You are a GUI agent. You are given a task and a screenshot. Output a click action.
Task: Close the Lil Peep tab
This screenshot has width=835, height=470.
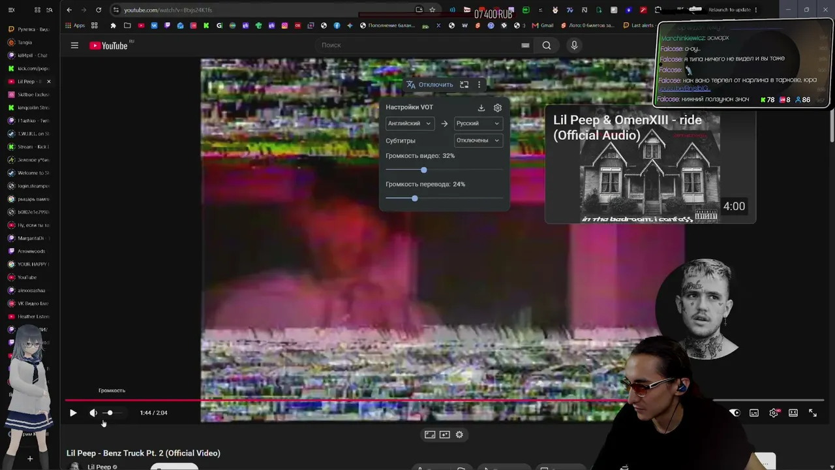click(48, 82)
